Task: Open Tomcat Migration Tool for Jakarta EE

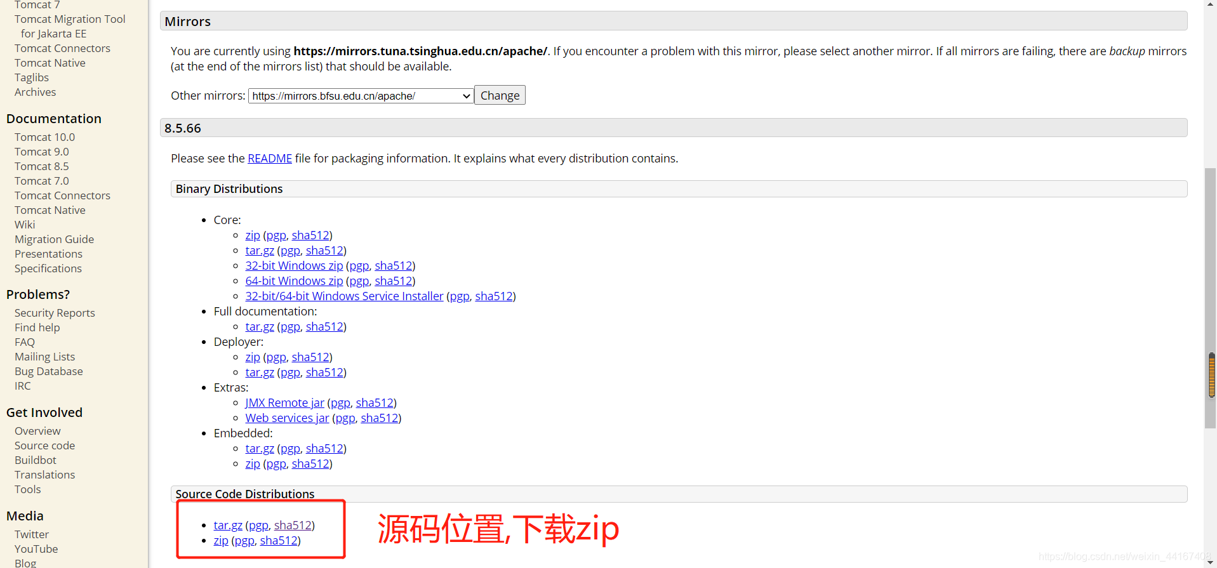Action: click(x=70, y=27)
